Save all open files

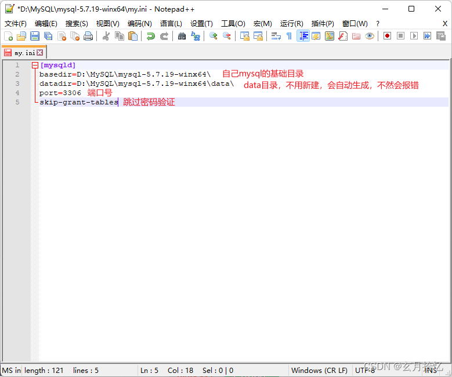click(x=48, y=36)
